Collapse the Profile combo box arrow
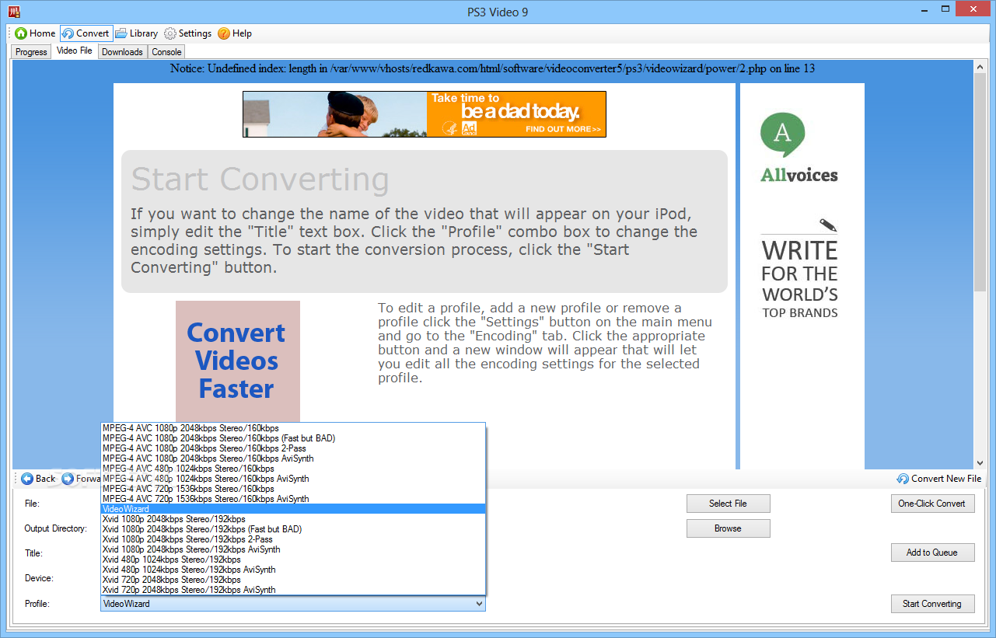 point(479,604)
